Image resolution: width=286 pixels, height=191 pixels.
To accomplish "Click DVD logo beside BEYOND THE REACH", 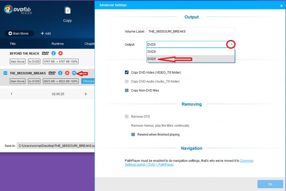I will pos(45,53).
